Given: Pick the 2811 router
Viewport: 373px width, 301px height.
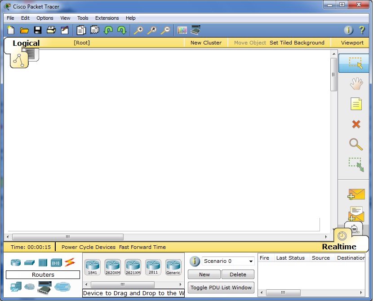Looking at the screenshot, I should point(153,267).
